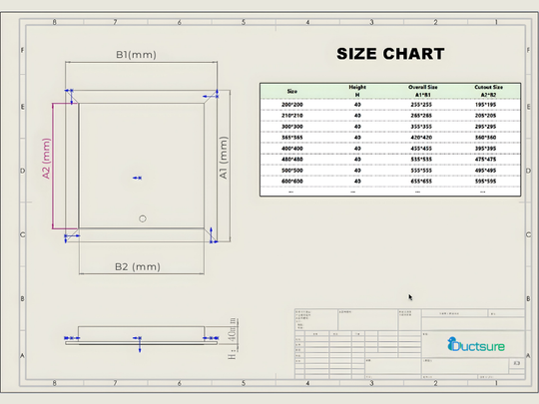Screen dimensions: 539x404
Task: Click the 475*475 cutout cell
Action: pos(485,159)
